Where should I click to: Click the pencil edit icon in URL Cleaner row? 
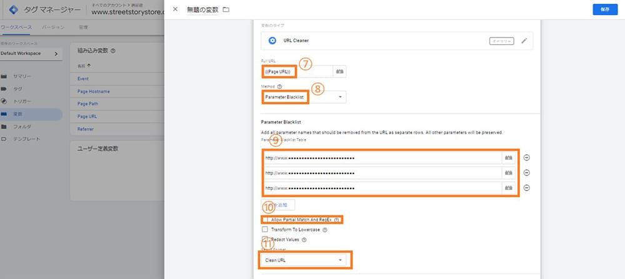coord(524,41)
